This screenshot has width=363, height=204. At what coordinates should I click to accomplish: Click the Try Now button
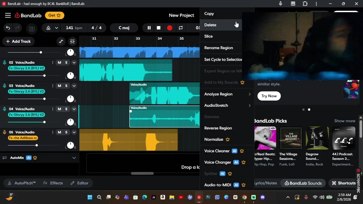click(269, 96)
